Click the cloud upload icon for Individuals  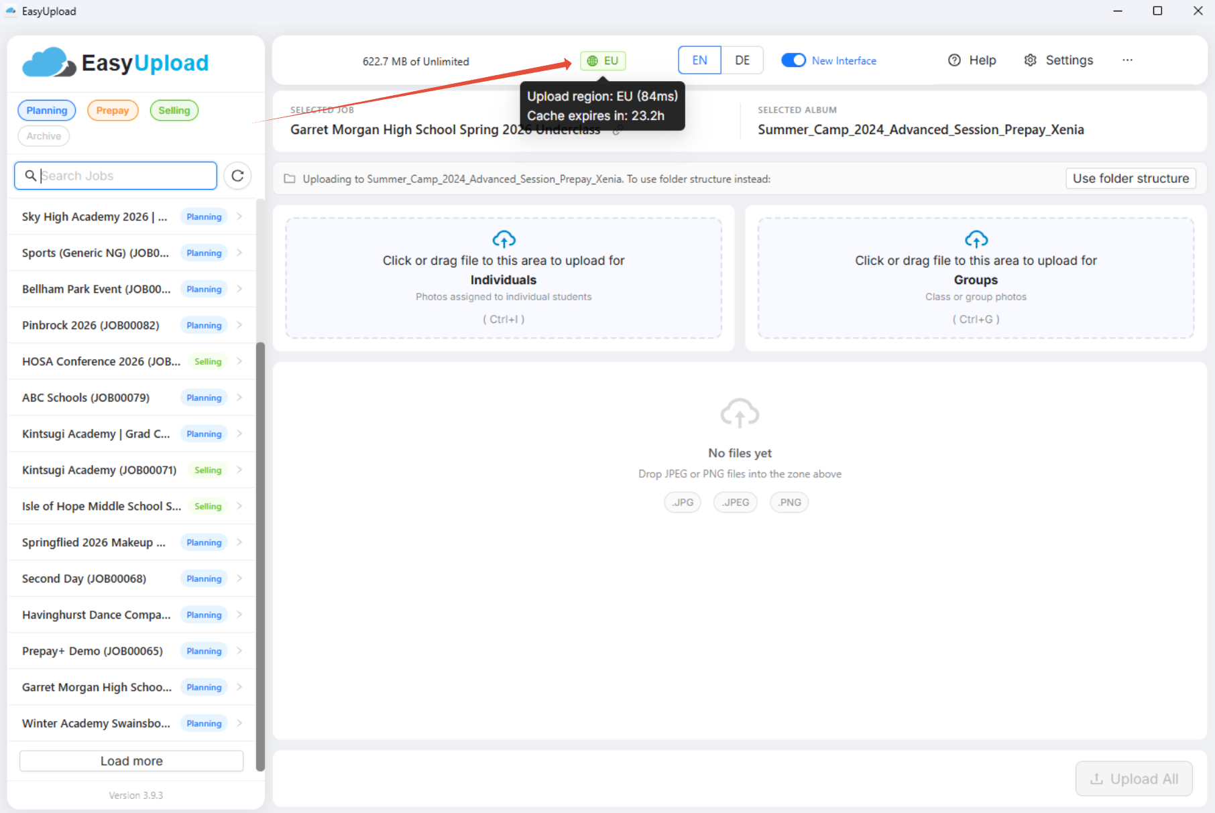pyautogui.click(x=504, y=239)
